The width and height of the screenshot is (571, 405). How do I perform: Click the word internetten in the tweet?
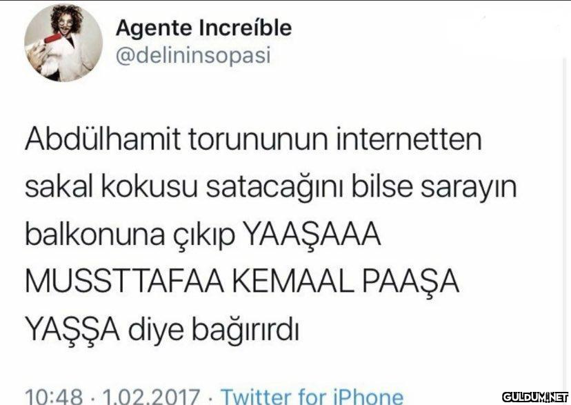pyautogui.click(x=409, y=139)
